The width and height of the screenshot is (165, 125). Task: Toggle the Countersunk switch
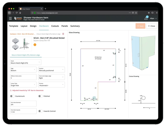click(12, 96)
